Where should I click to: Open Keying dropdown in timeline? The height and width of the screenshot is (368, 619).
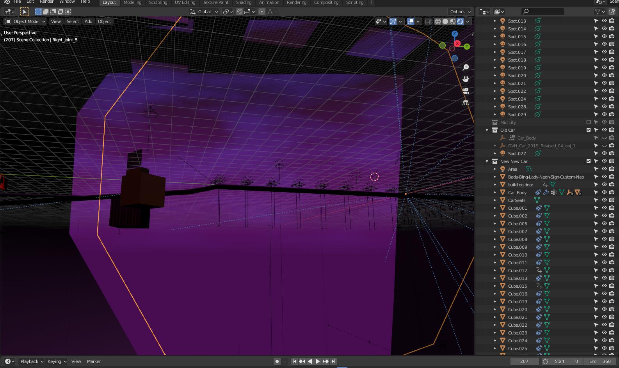57,361
